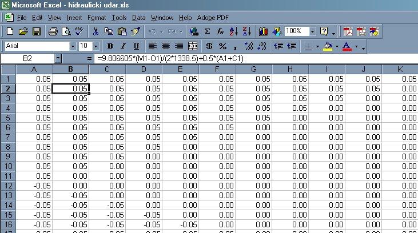The image size is (418, 233).
Task: Click the Redo arrow icon
Action: point(172,31)
